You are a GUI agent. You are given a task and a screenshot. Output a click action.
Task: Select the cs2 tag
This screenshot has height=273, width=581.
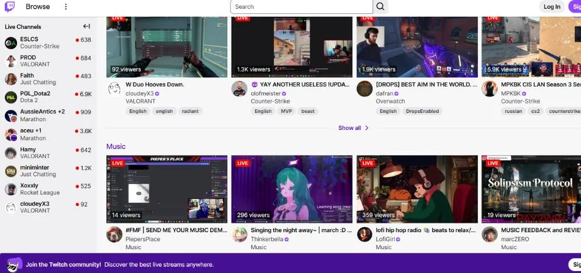(536, 111)
